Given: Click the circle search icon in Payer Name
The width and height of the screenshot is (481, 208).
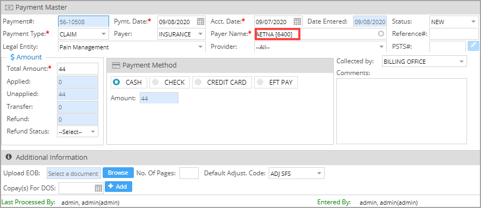Looking at the screenshot, I should [381, 34].
